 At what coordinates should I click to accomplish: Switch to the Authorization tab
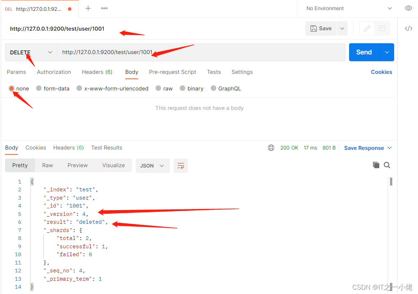[54, 72]
